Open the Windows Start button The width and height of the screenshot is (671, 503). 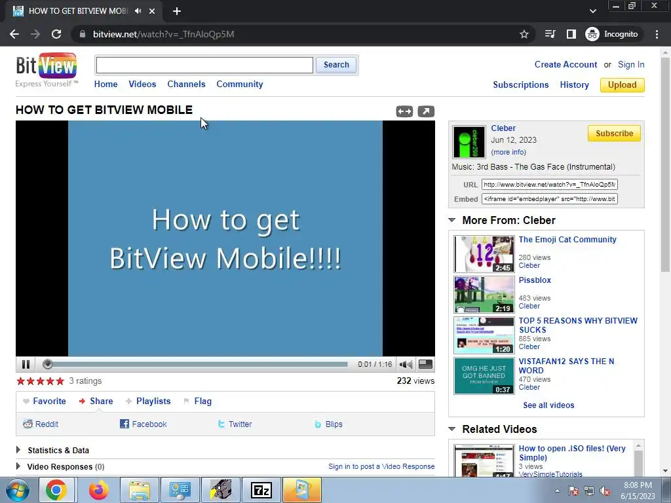17,490
